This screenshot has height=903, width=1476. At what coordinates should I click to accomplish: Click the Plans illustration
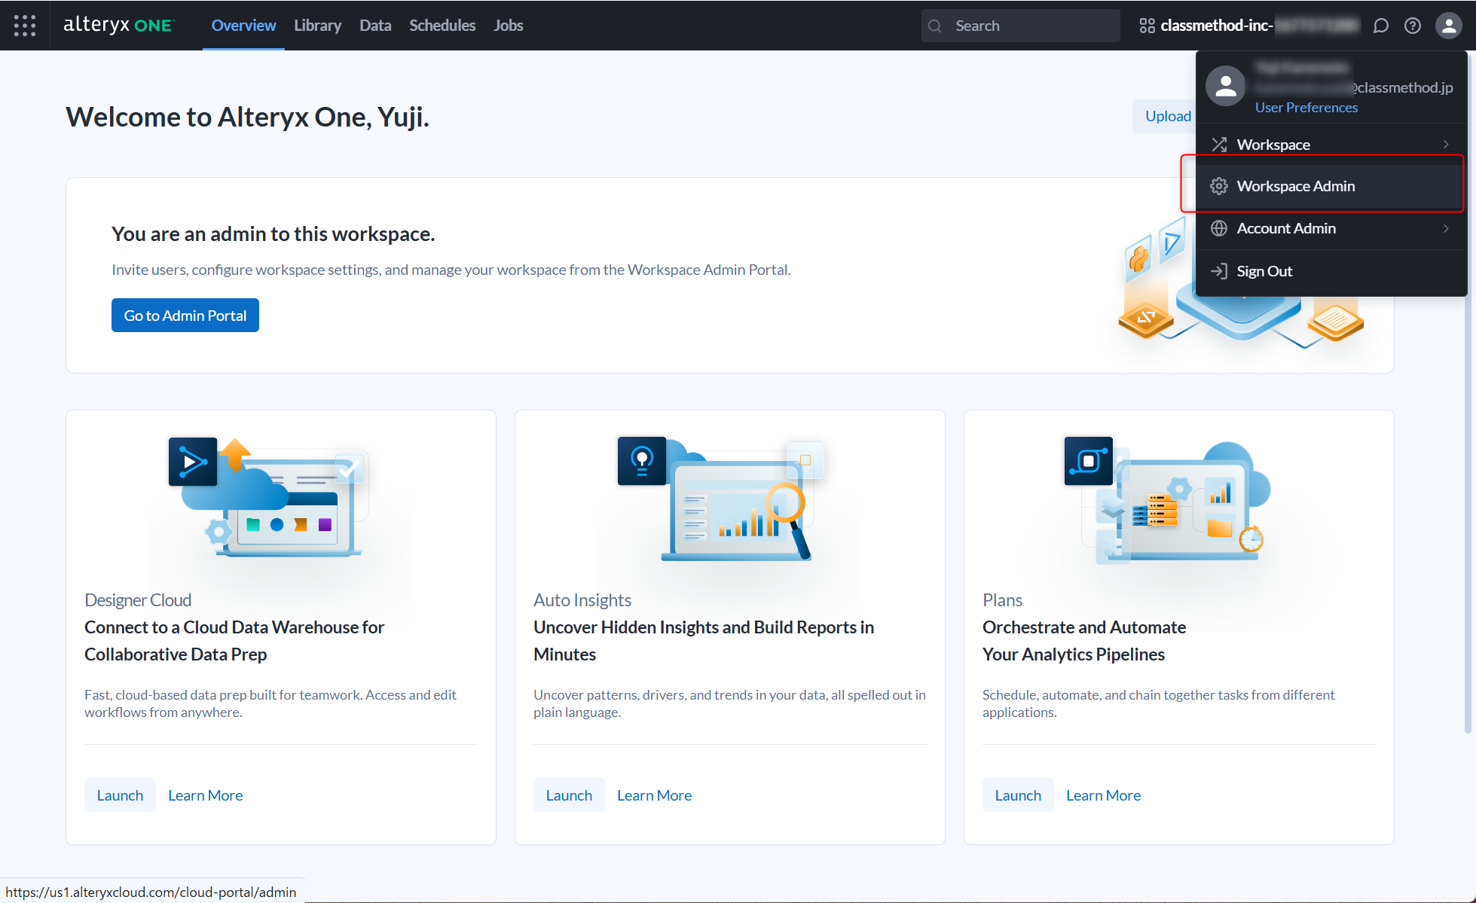tap(1168, 501)
